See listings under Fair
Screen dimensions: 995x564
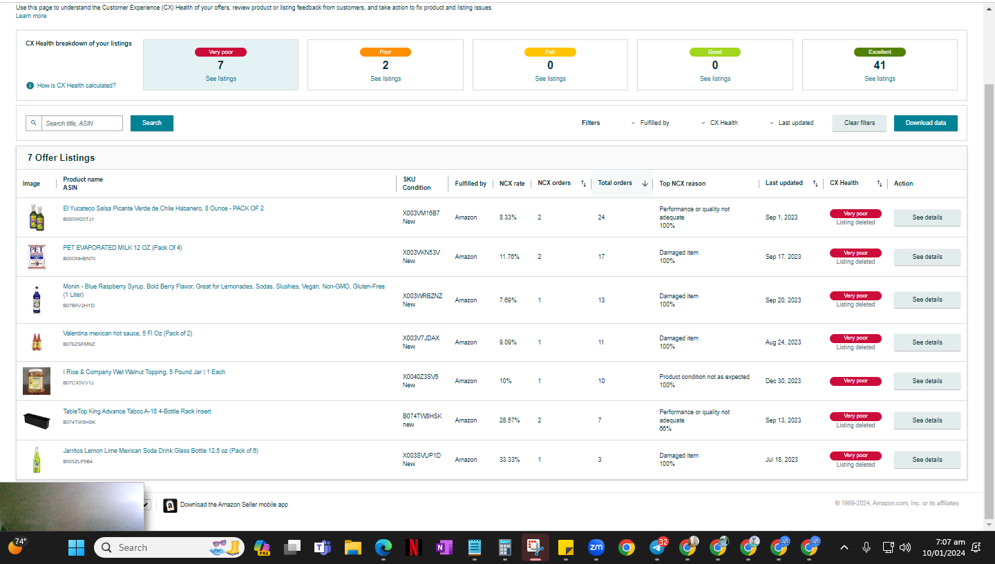pyautogui.click(x=550, y=79)
